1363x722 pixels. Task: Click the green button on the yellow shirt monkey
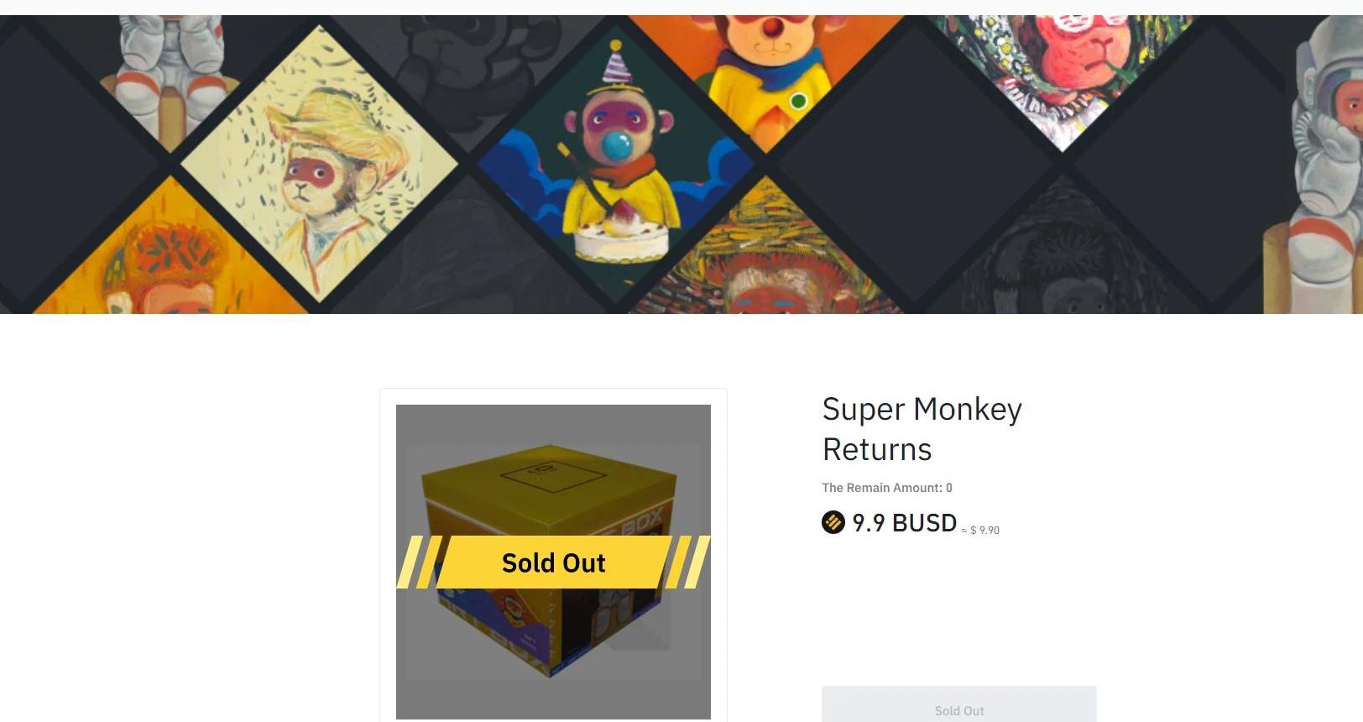798,102
